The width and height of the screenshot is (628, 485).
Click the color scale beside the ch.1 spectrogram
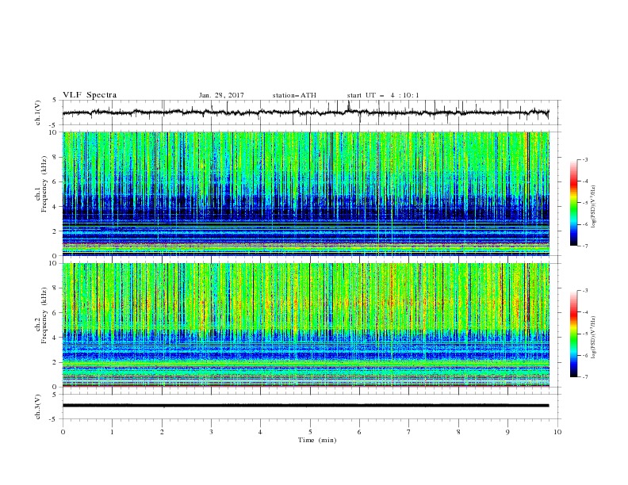coord(573,202)
